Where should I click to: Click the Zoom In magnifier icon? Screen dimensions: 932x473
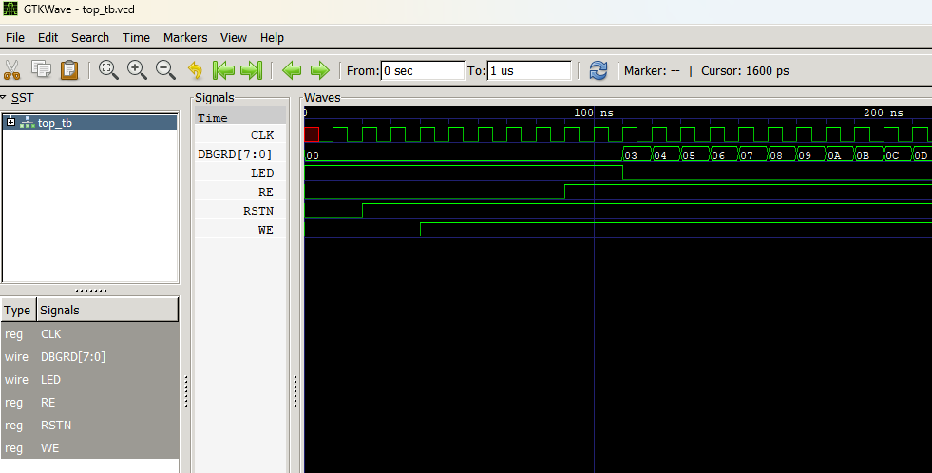point(137,69)
